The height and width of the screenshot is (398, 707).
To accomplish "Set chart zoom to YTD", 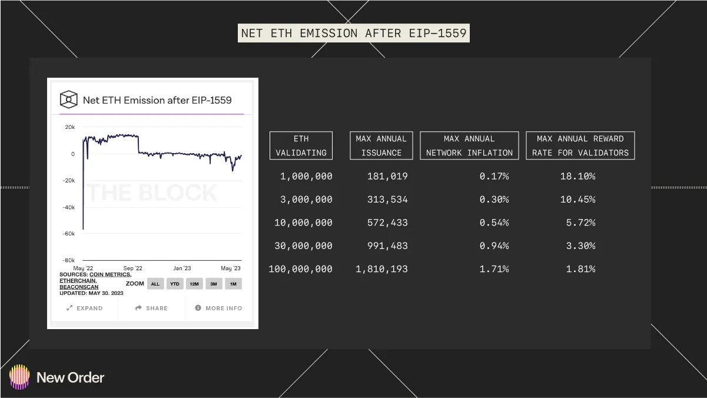I will pyautogui.click(x=175, y=284).
